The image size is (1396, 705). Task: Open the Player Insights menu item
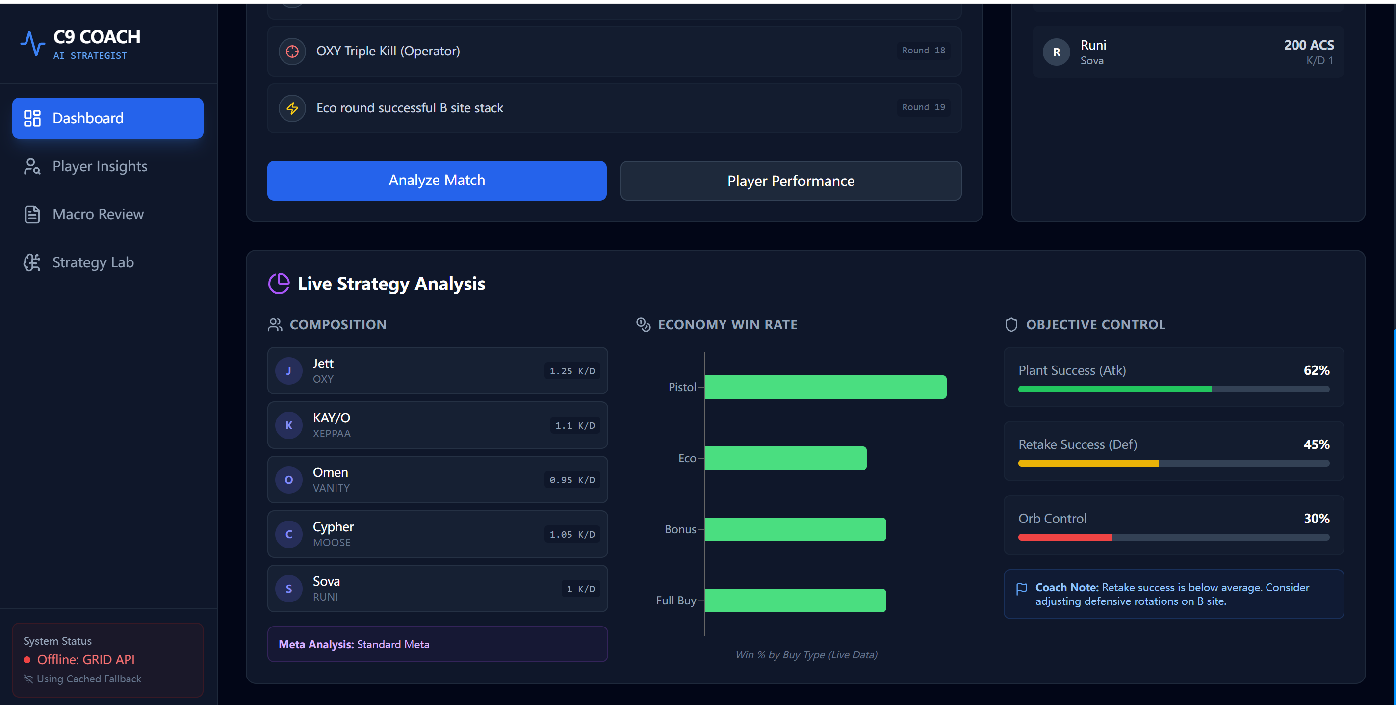100,166
